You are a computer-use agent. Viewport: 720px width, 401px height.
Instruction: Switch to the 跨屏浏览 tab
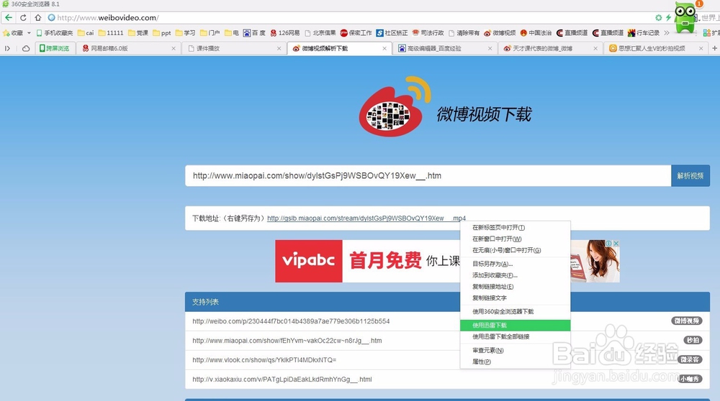[55, 48]
